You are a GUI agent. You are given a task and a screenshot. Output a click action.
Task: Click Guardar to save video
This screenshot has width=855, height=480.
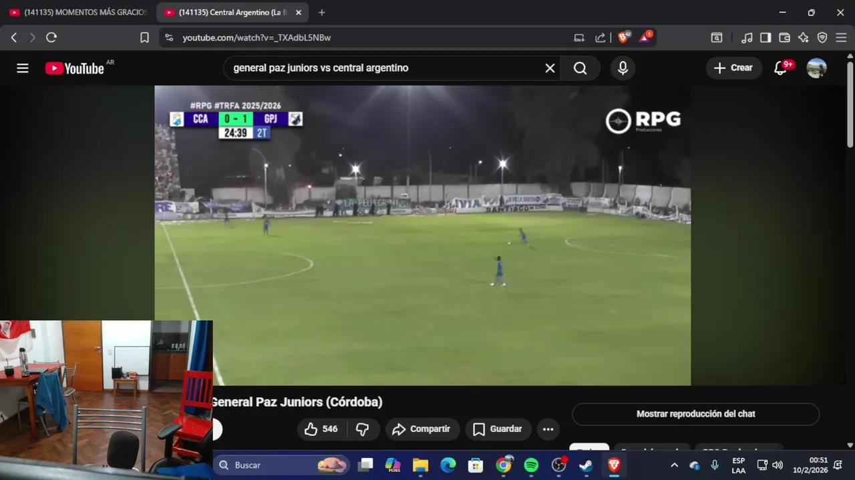tap(498, 429)
